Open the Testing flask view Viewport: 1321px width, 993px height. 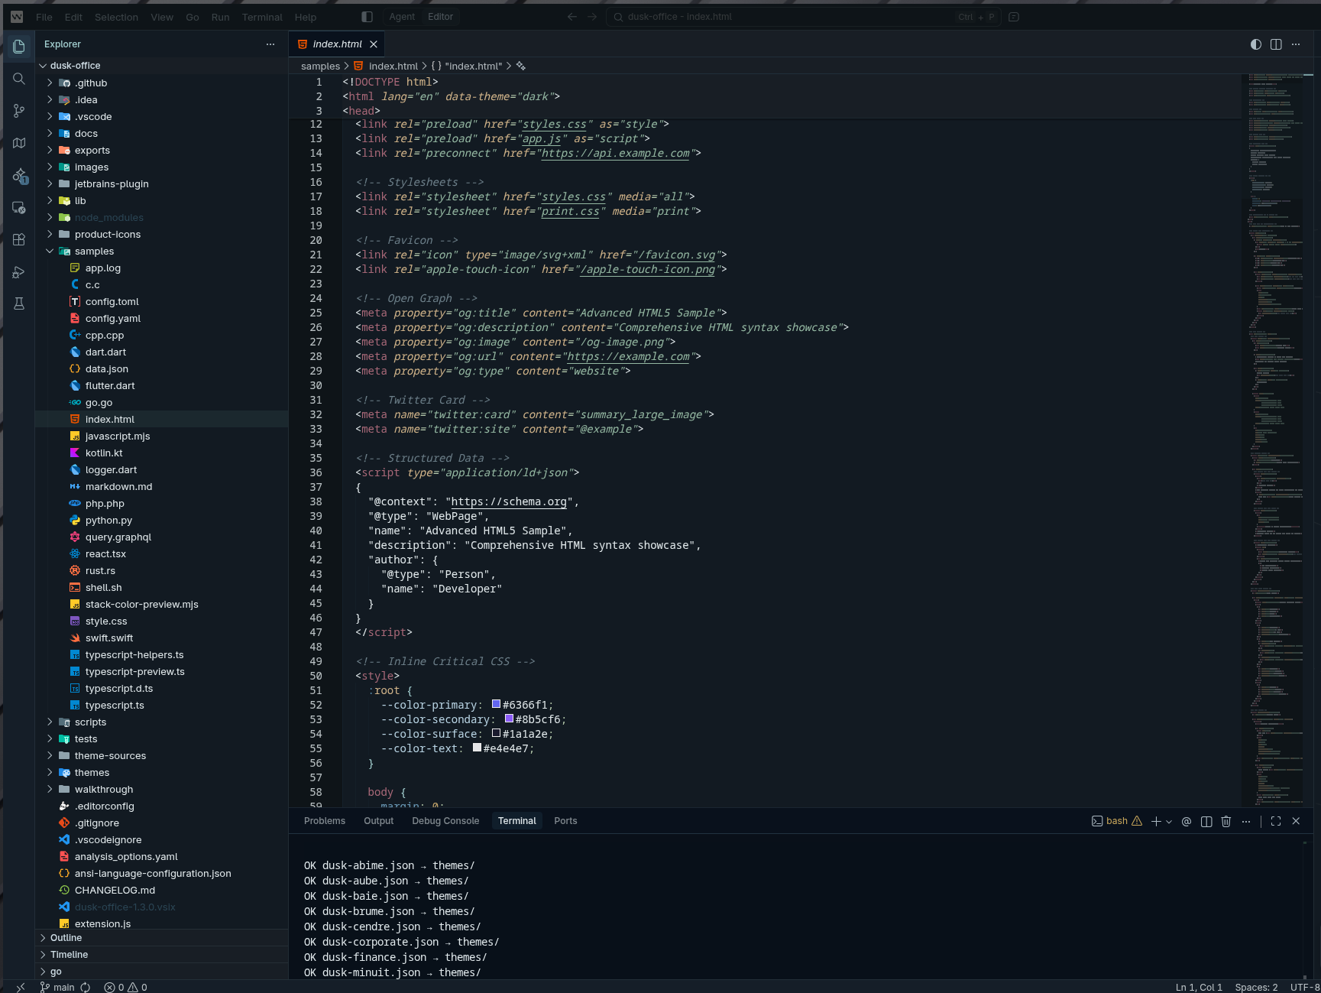(x=19, y=303)
